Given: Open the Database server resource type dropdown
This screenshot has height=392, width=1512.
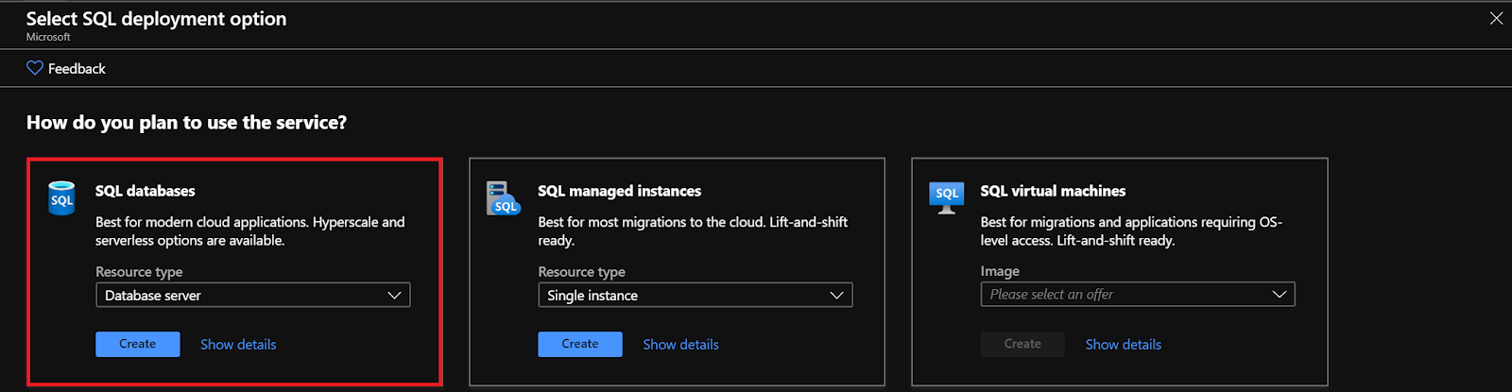Looking at the screenshot, I should [252, 295].
